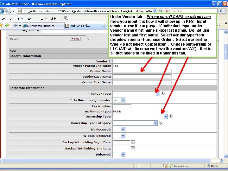Open the Backup Withholding End Date calendar
This screenshot has width=228, height=171.
pos(133,148)
